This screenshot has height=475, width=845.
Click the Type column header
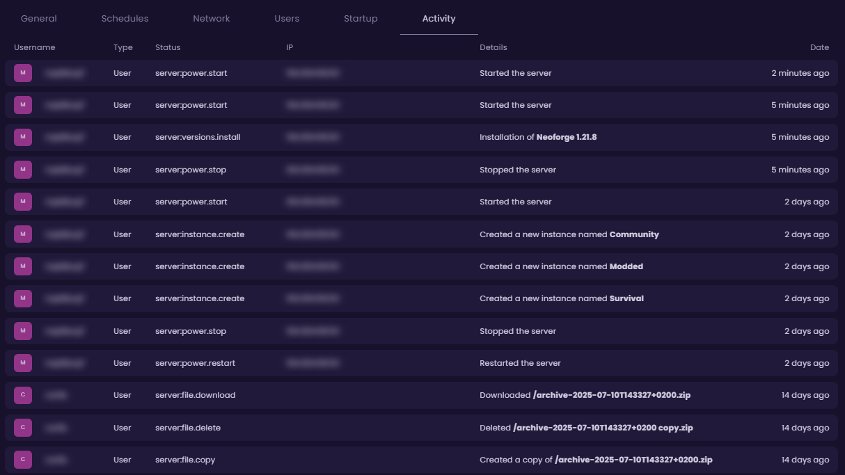click(123, 47)
